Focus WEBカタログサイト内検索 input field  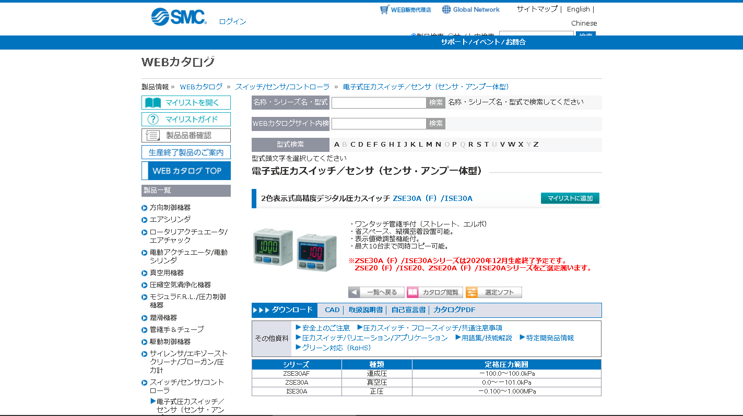[x=379, y=124]
